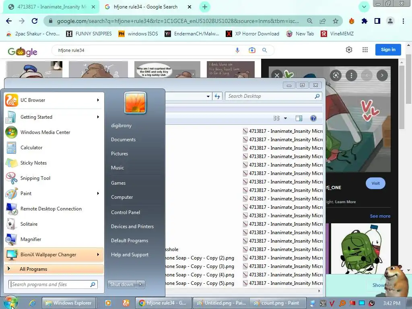The image size is (412, 309).
Task: Open Devices and Printers
Action: 132,227
